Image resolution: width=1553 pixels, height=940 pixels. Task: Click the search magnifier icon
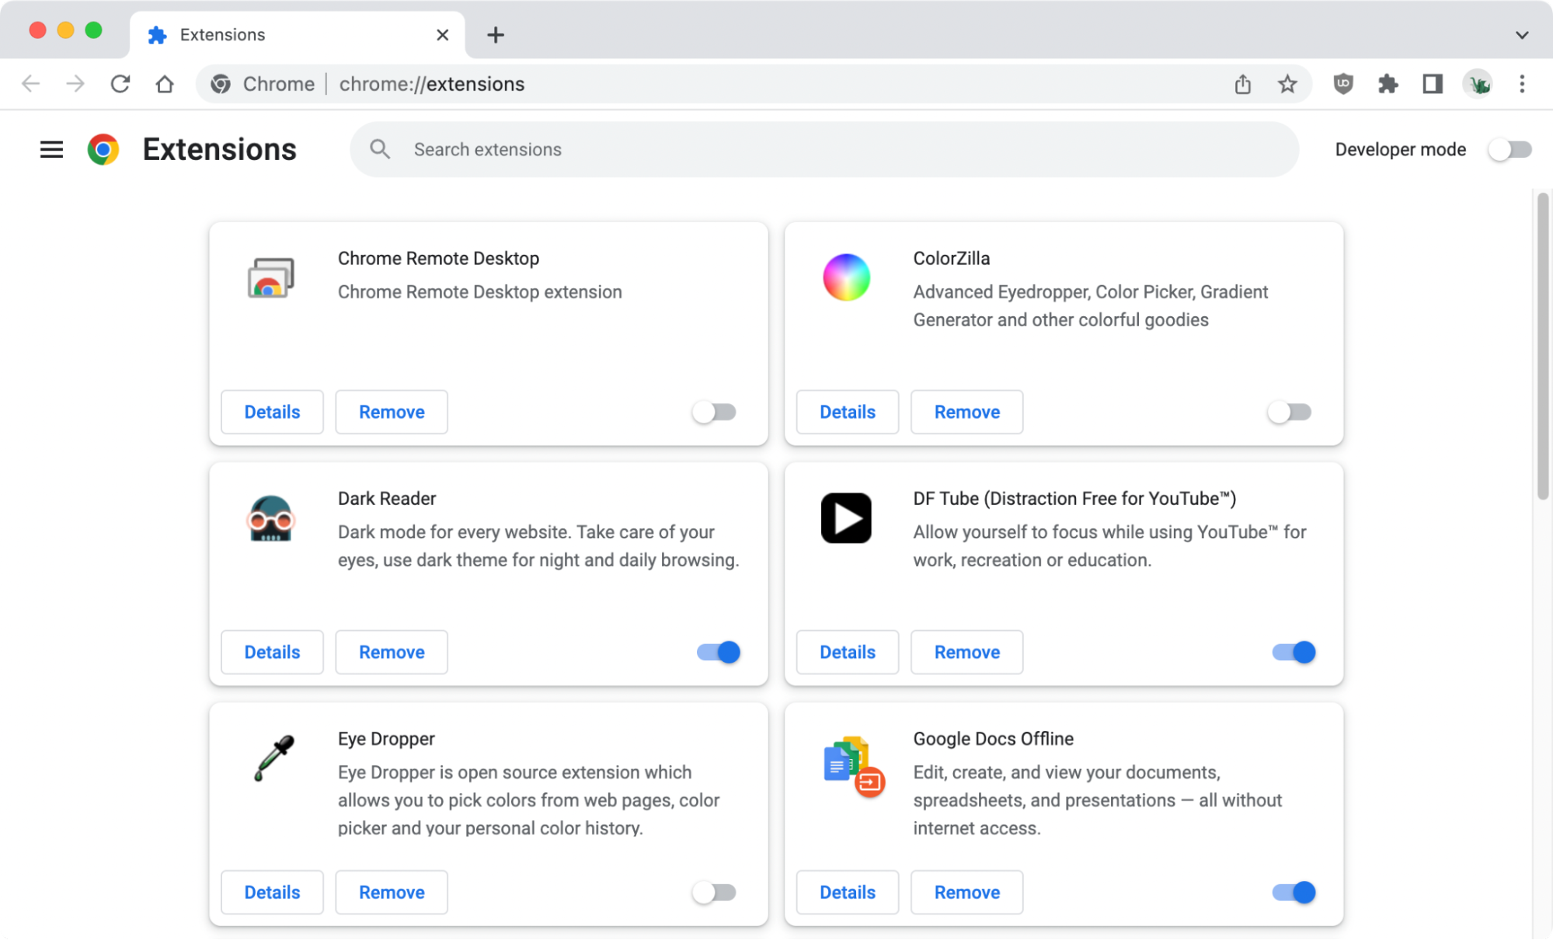(380, 149)
